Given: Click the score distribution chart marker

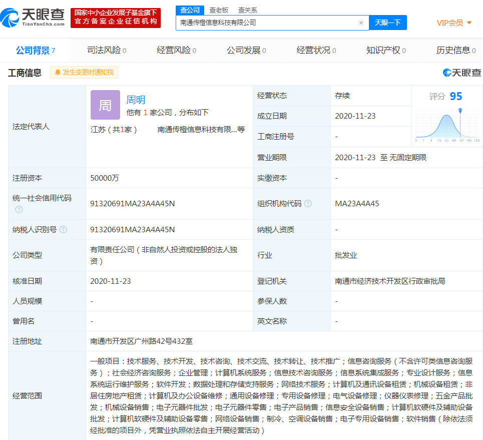Looking at the screenshot, I should point(460,110).
